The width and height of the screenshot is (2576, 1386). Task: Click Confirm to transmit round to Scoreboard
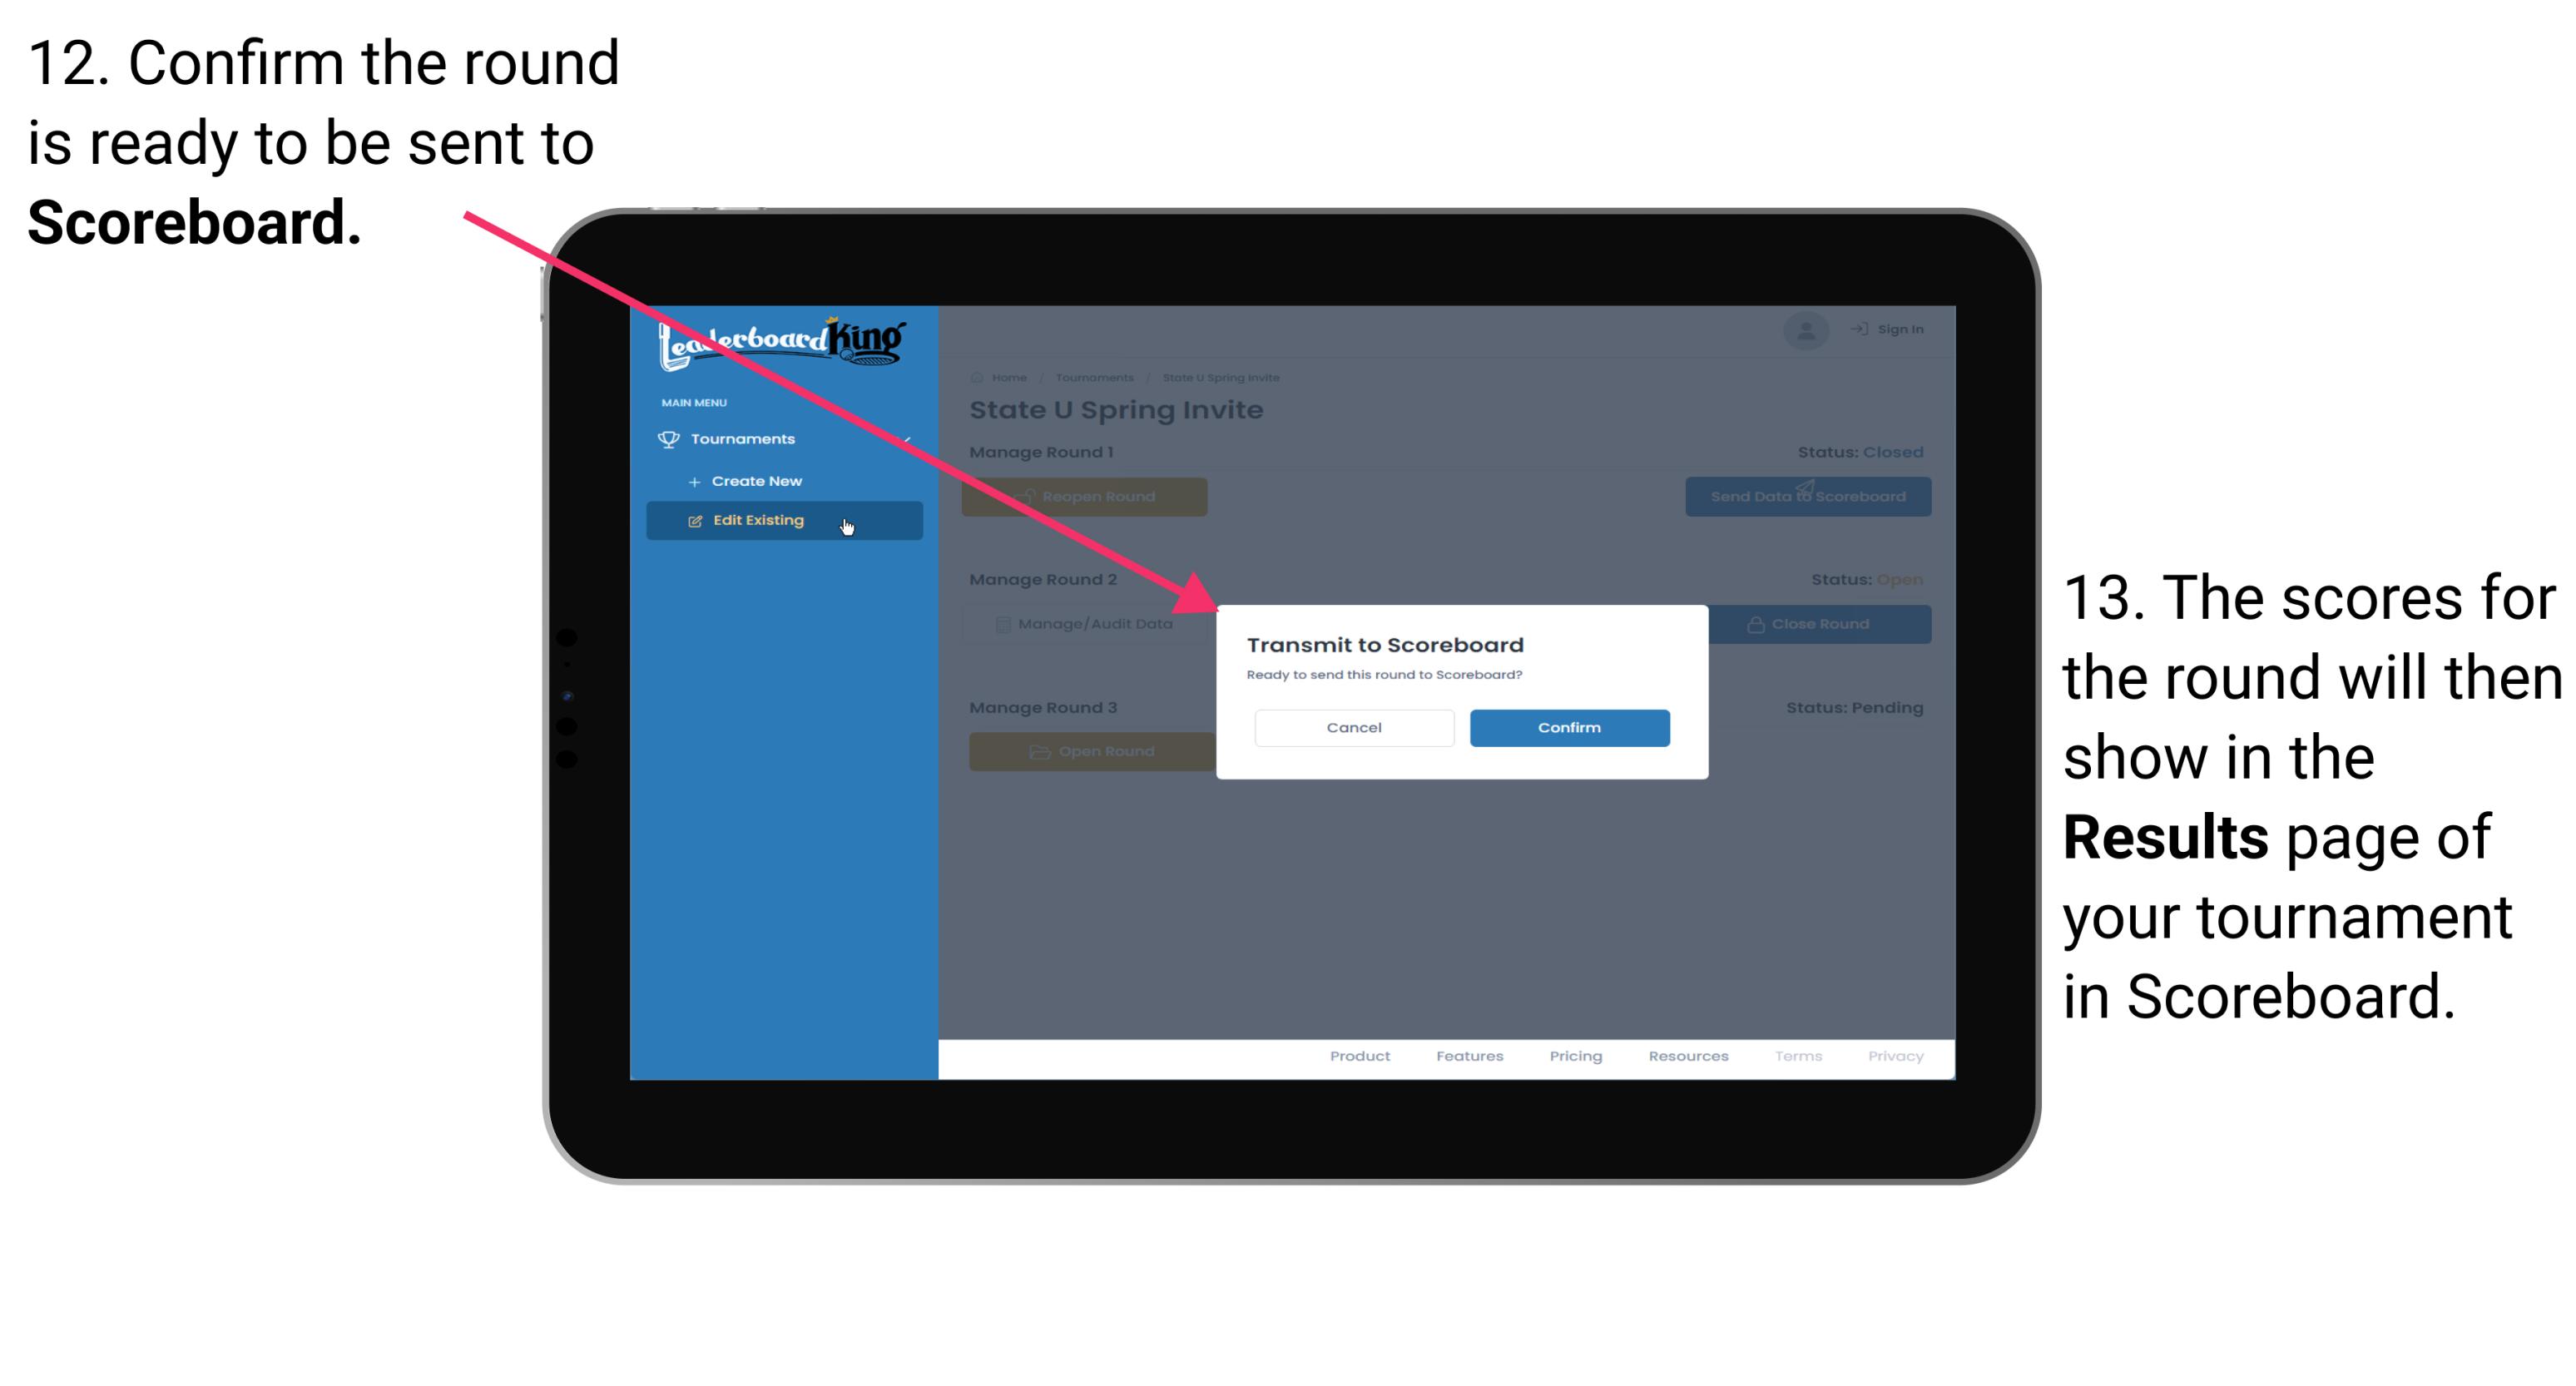pos(1565,725)
